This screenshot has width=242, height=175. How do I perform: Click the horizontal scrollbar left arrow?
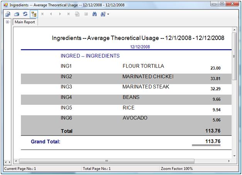(16, 161)
